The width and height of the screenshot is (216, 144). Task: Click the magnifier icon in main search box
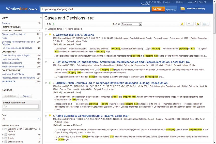[x=43, y=9]
